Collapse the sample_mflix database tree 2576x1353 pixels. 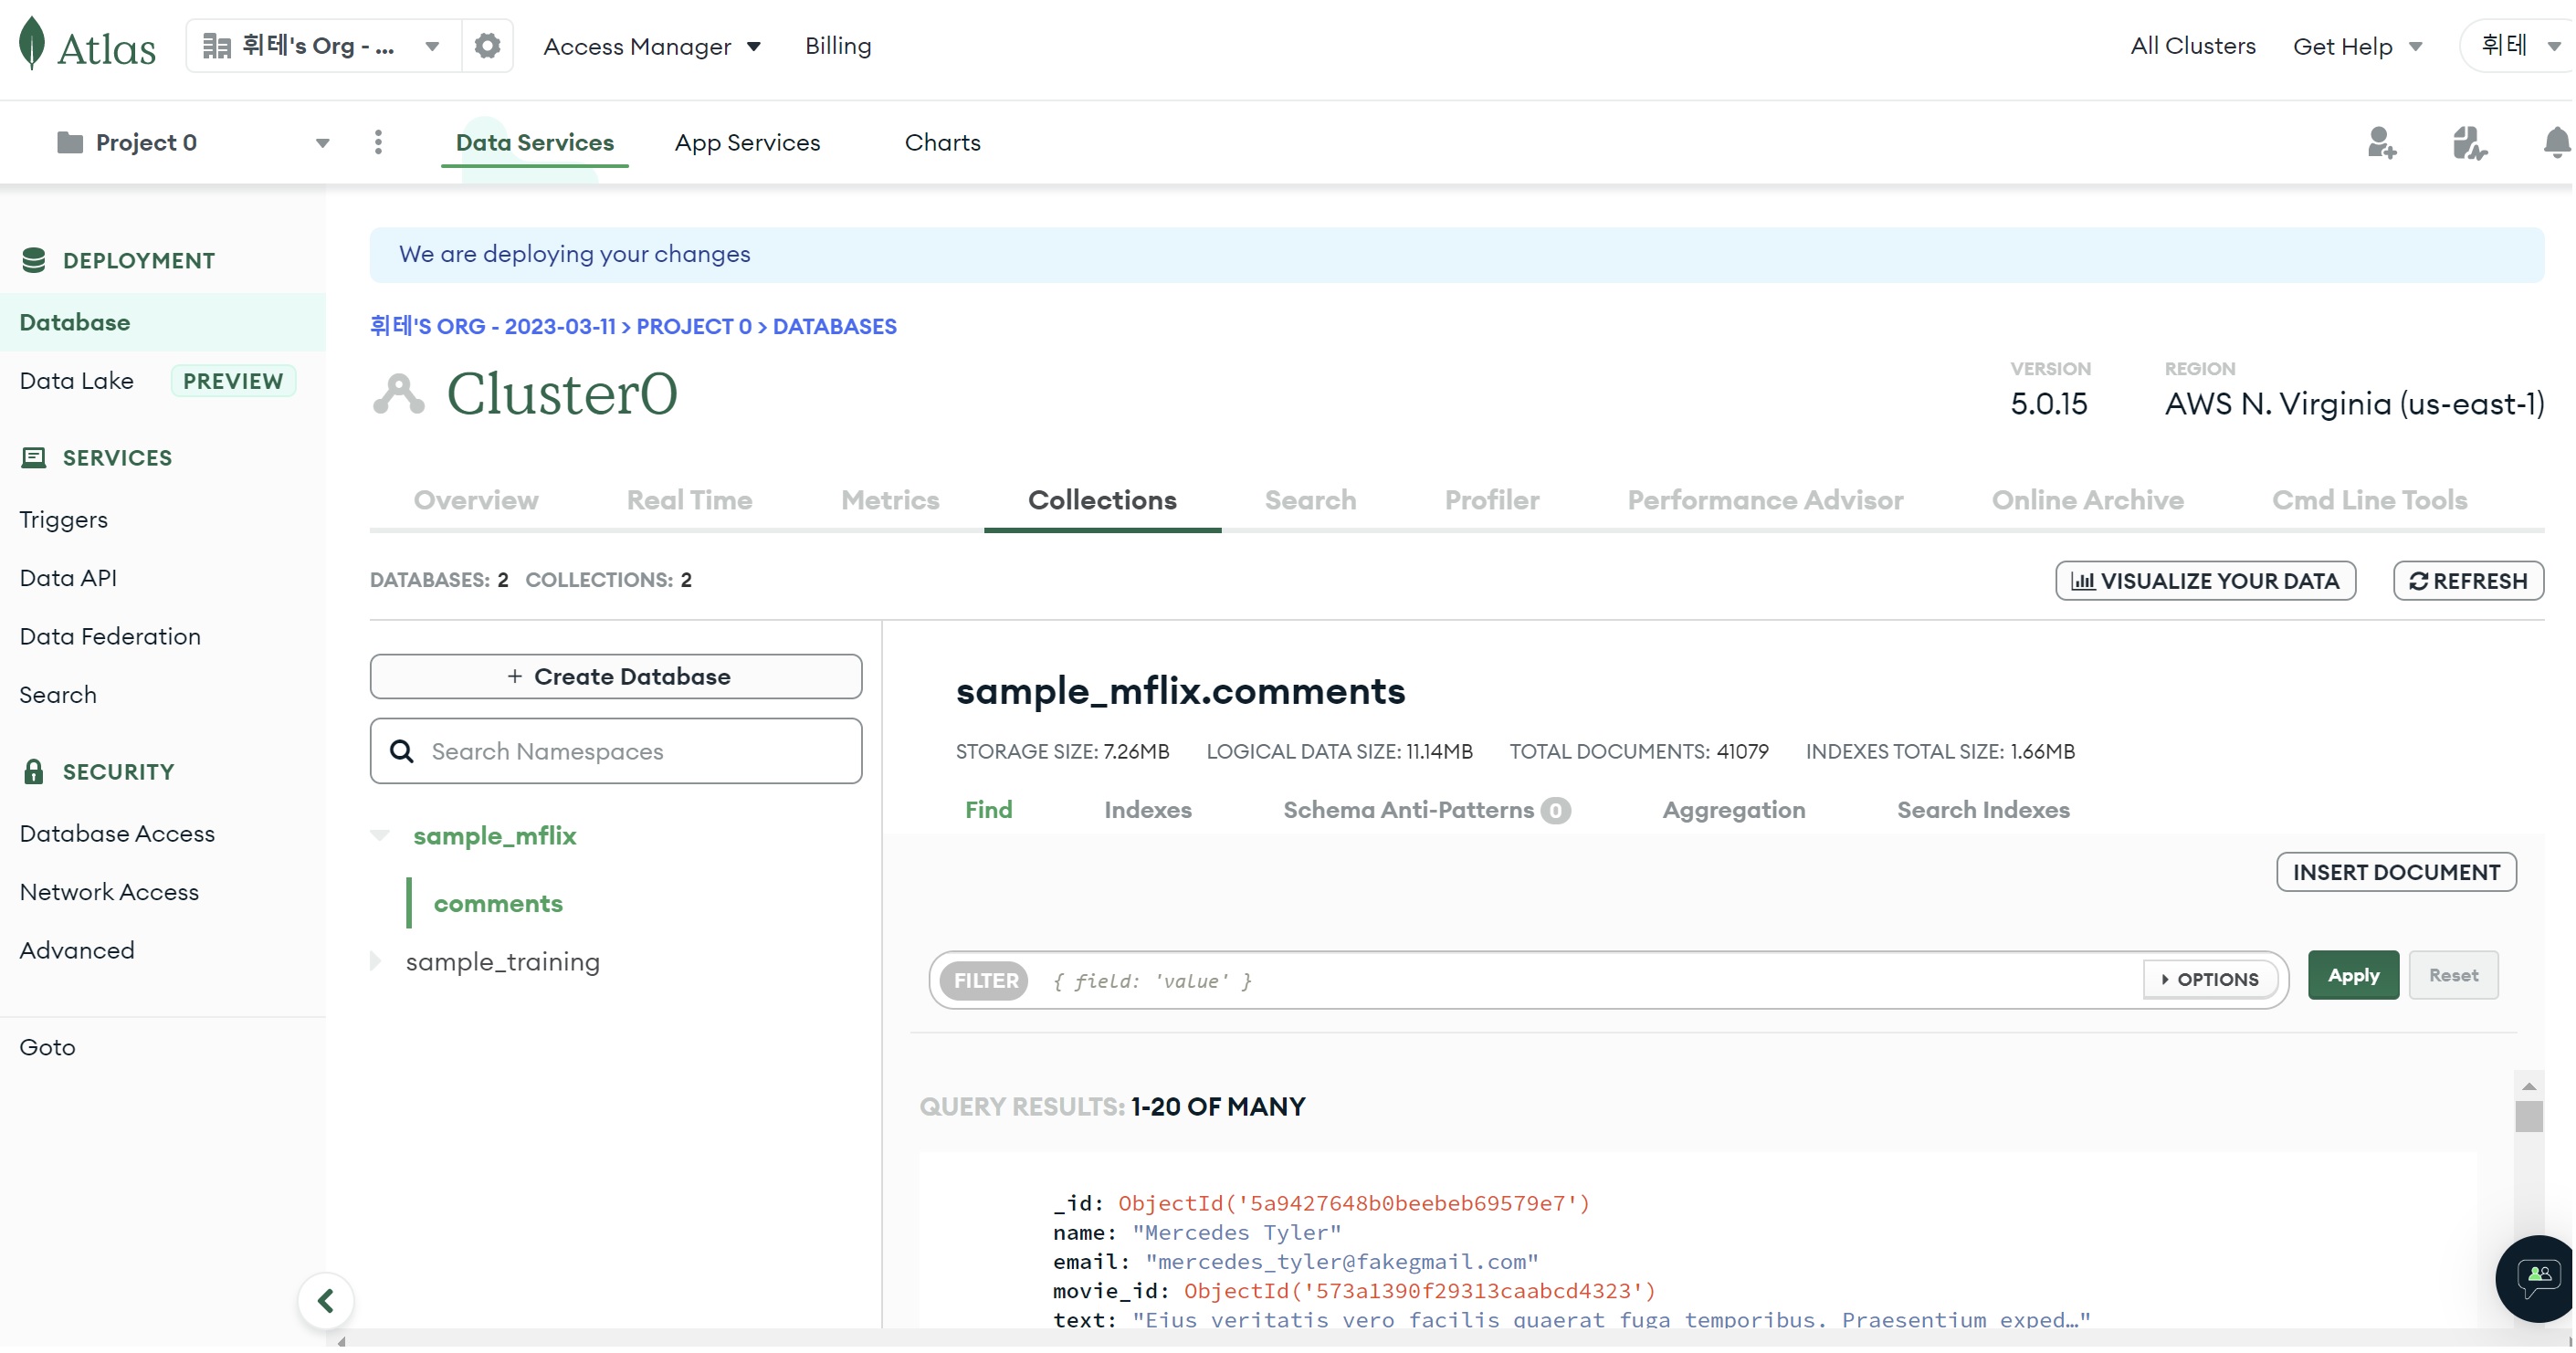point(380,835)
